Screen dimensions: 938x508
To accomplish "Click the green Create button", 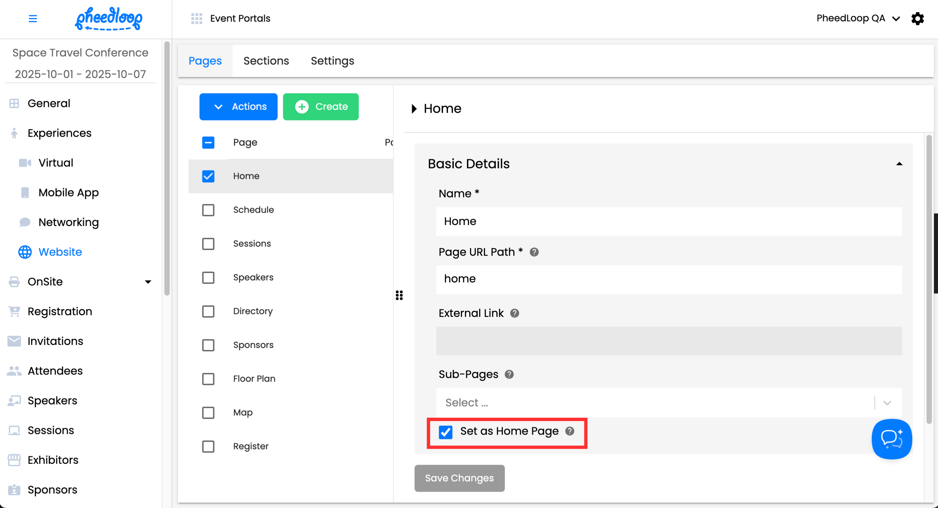I will click(x=320, y=107).
